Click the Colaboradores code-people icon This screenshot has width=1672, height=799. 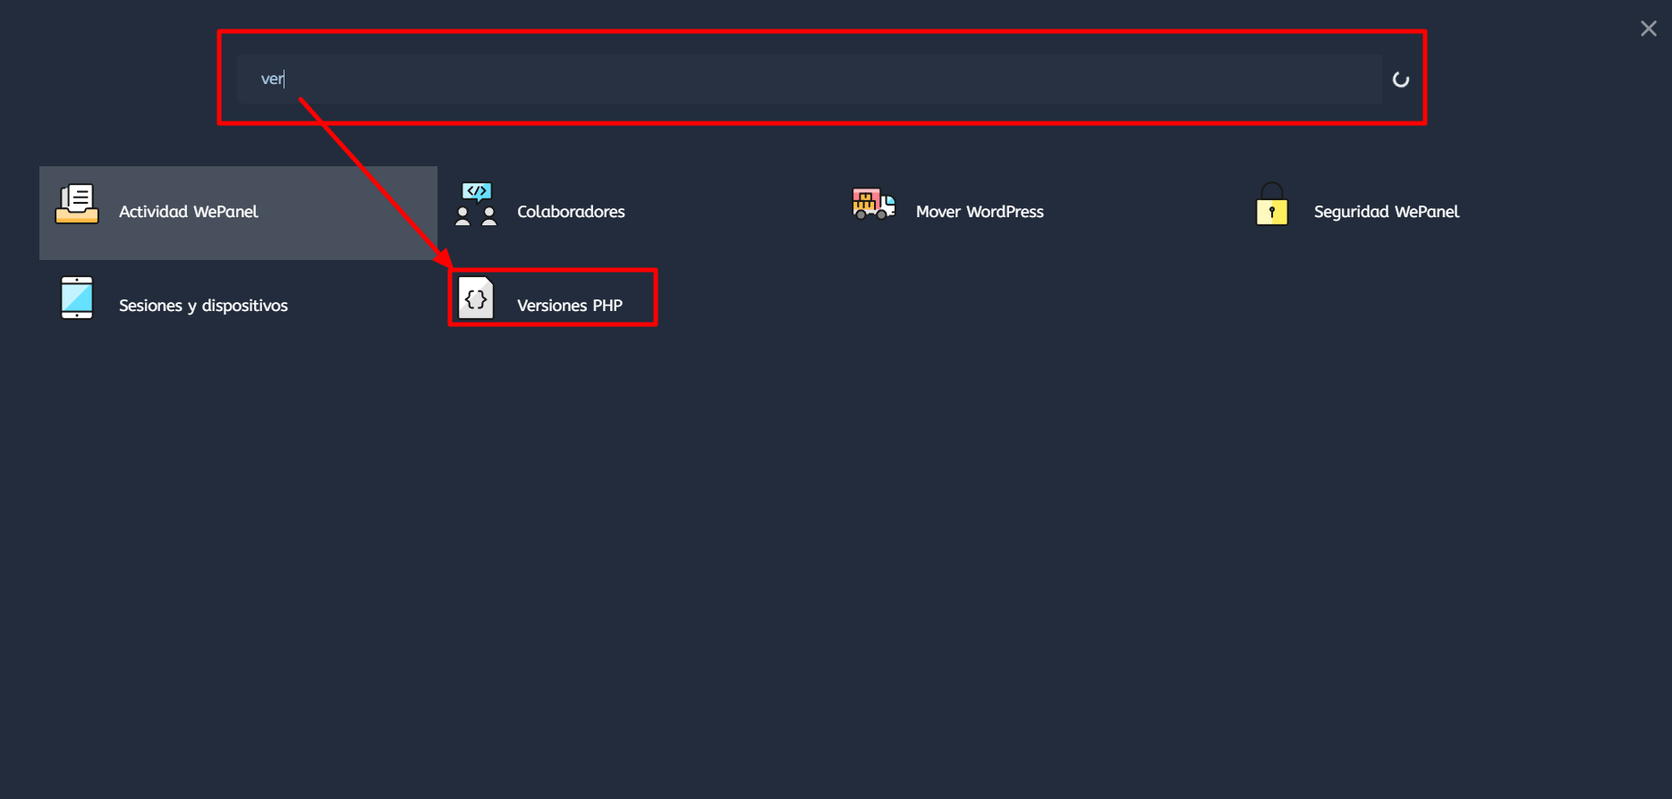click(476, 204)
